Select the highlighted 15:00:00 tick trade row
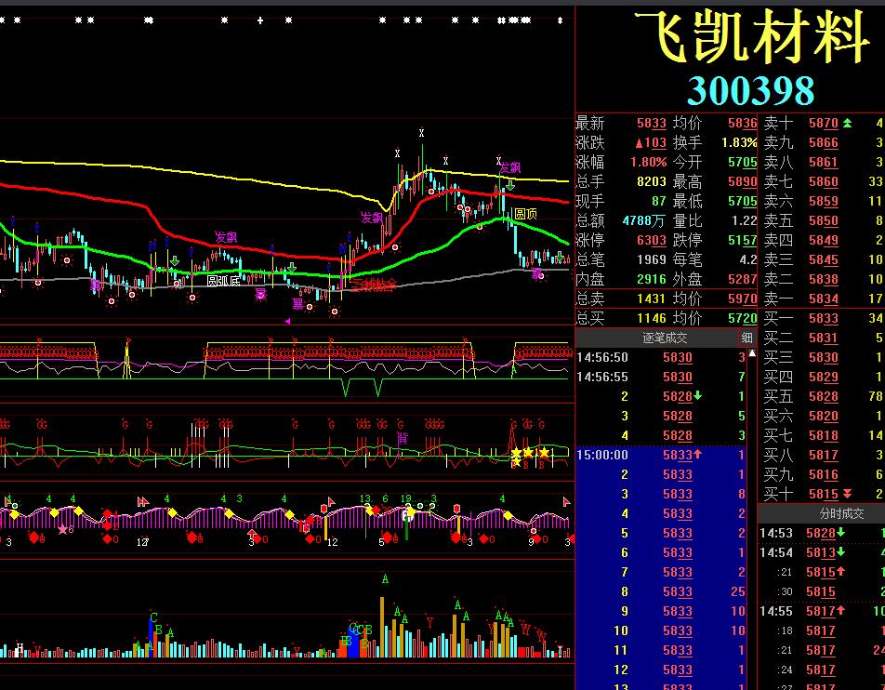 (662, 455)
